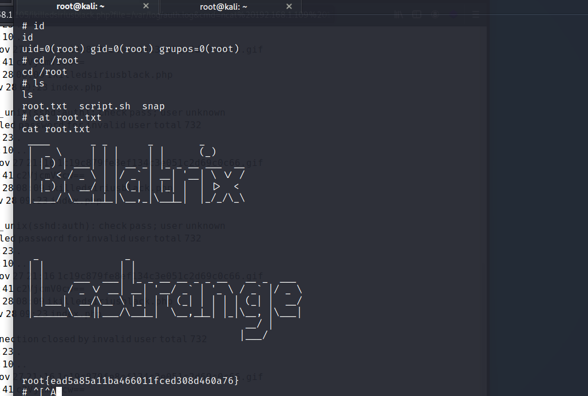588x396 pixels.
Task: Click the 'uid=0(root)' output line
Action: [131, 49]
